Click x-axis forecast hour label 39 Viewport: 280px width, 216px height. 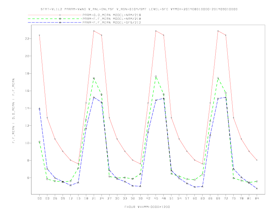pyautogui.click(x=140, y=198)
